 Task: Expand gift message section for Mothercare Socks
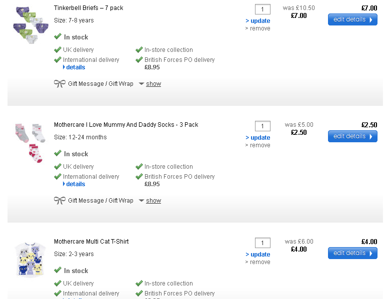click(153, 201)
